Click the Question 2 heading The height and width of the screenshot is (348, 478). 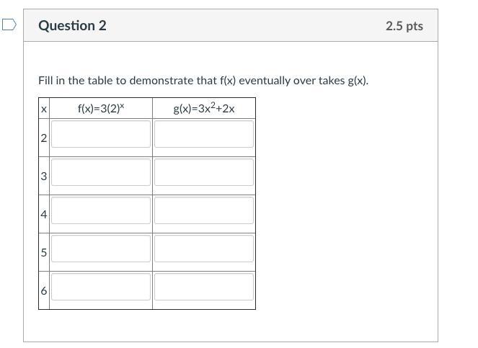[x=72, y=26]
